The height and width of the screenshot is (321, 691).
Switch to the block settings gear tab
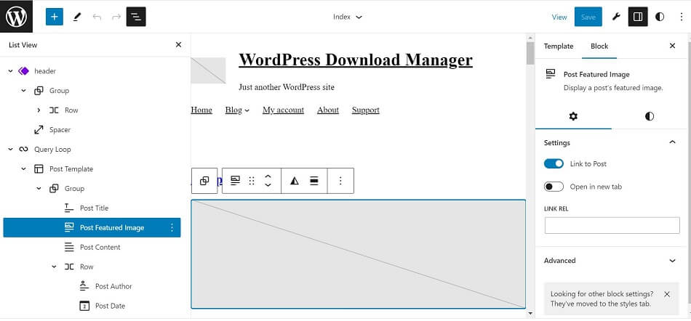pos(573,116)
